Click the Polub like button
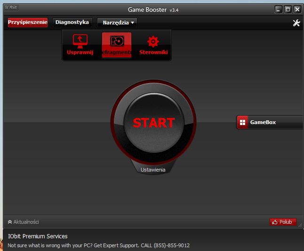The image size is (304, 251). point(283,222)
